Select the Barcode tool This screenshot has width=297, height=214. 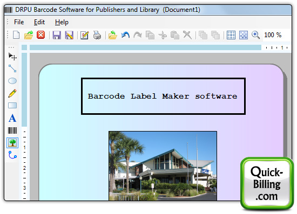(x=12, y=130)
